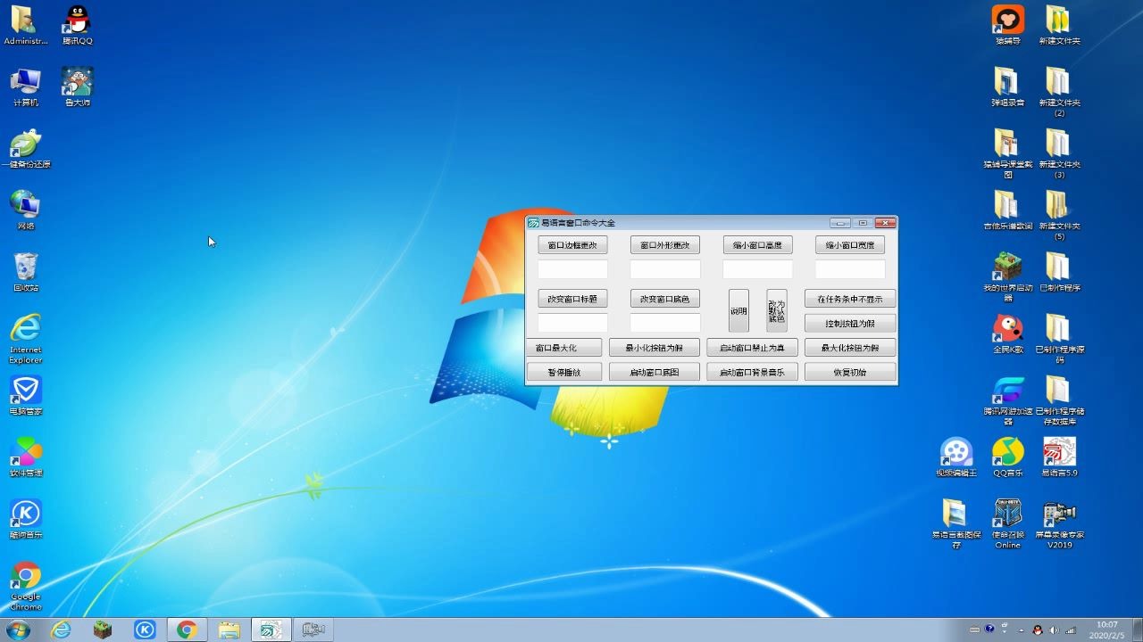Click the 控制按钮为假 button
Viewport: 1143px width, 642px height.
click(x=850, y=323)
